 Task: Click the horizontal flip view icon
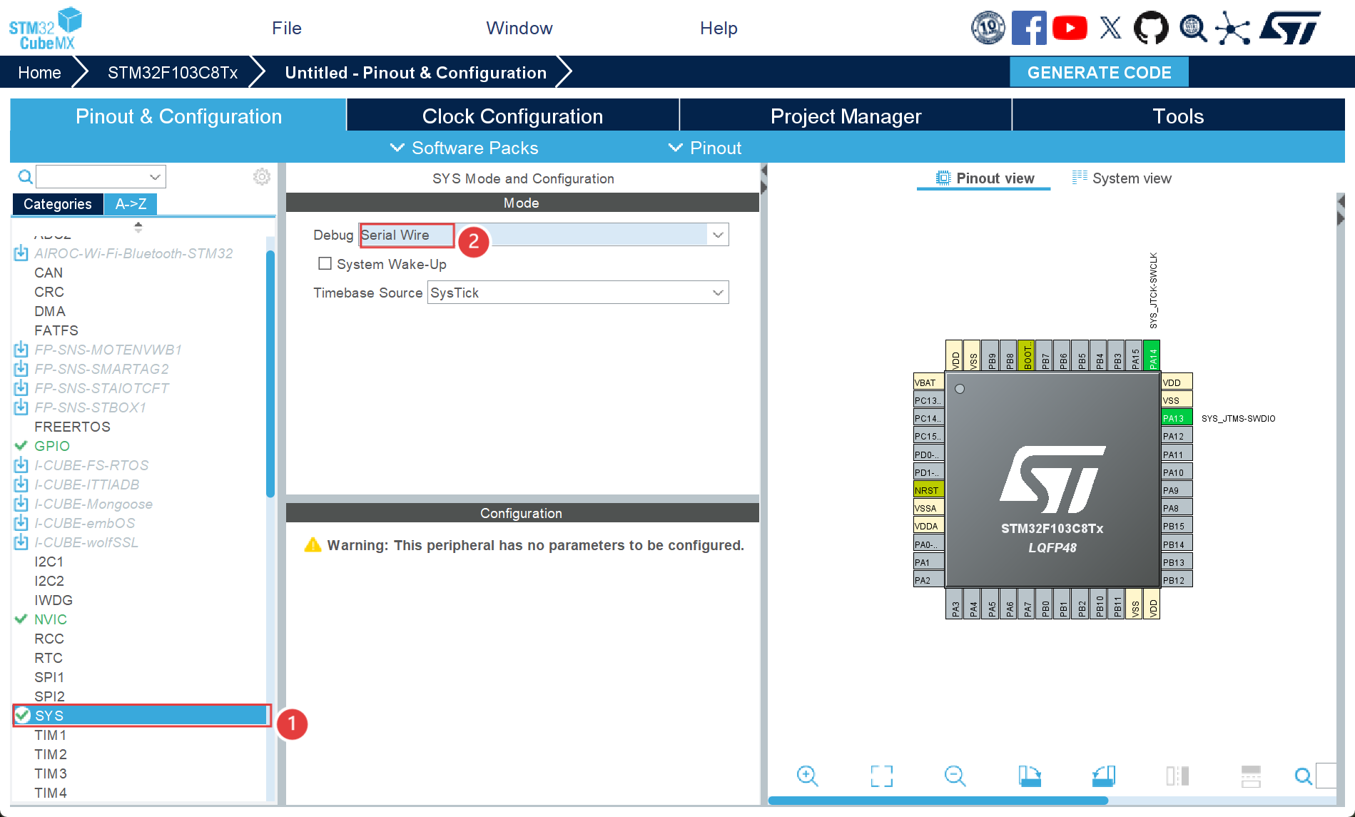pyautogui.click(x=1177, y=776)
